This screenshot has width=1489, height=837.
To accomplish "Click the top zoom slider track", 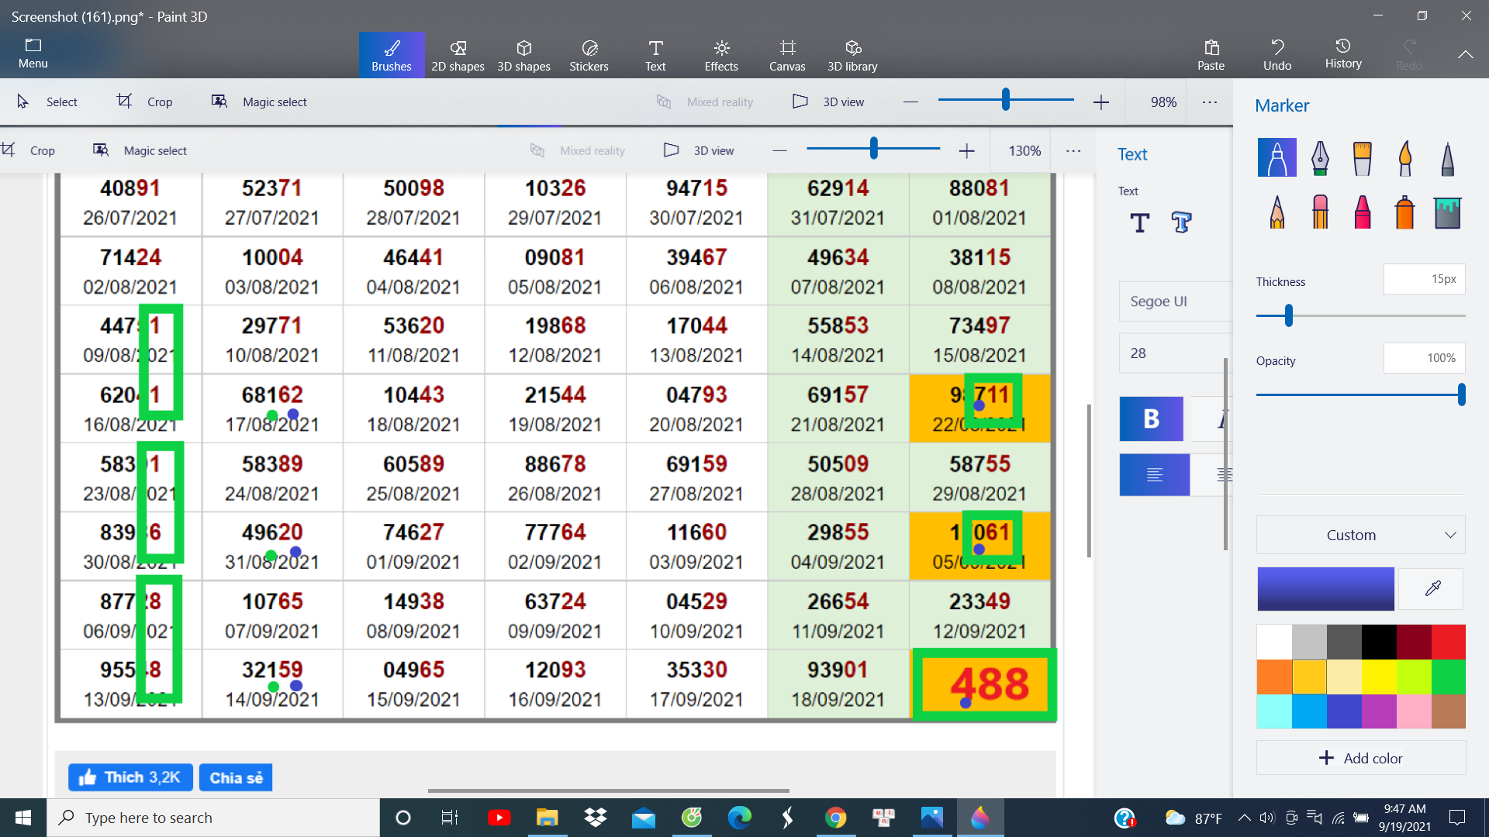I will pyautogui.click(x=1006, y=100).
